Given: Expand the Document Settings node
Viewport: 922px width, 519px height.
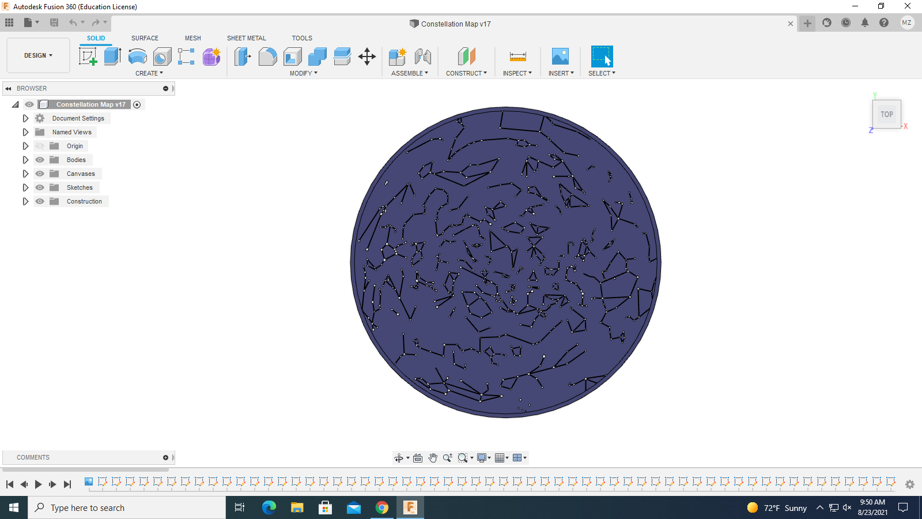Looking at the screenshot, I should (25, 118).
